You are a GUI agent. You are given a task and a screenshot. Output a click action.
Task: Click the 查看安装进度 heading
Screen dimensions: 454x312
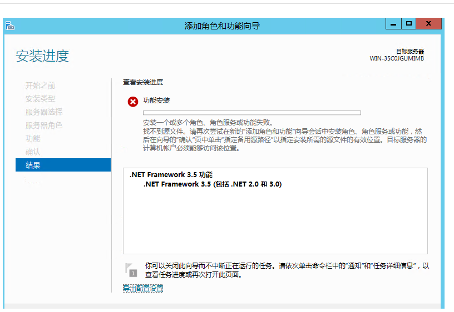(143, 82)
